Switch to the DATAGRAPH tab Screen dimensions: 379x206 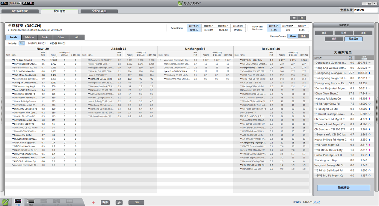(x=20, y=11)
